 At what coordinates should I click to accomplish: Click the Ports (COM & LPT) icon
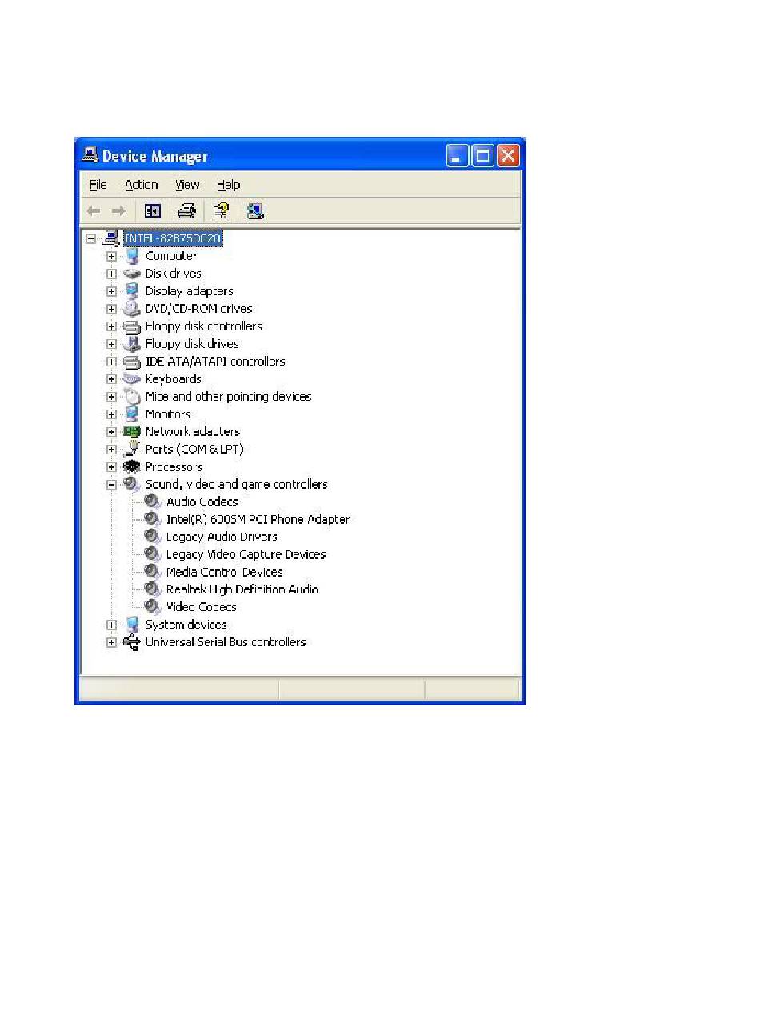[x=132, y=450]
